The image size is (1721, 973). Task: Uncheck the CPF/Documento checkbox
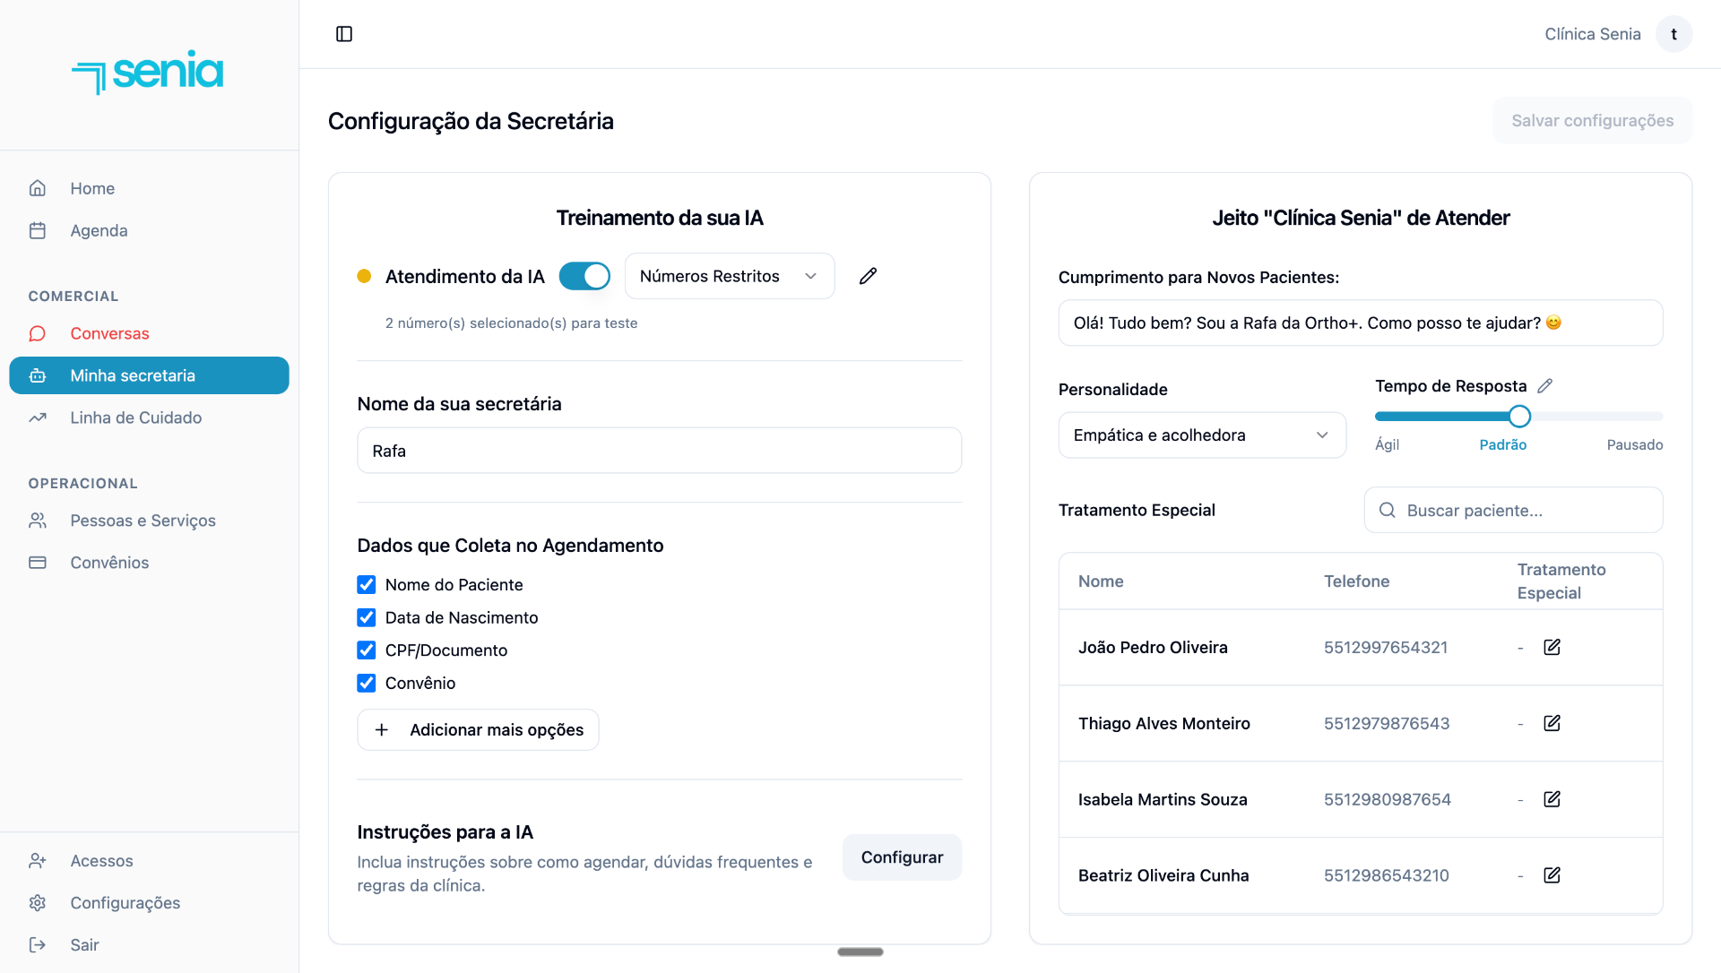366,650
